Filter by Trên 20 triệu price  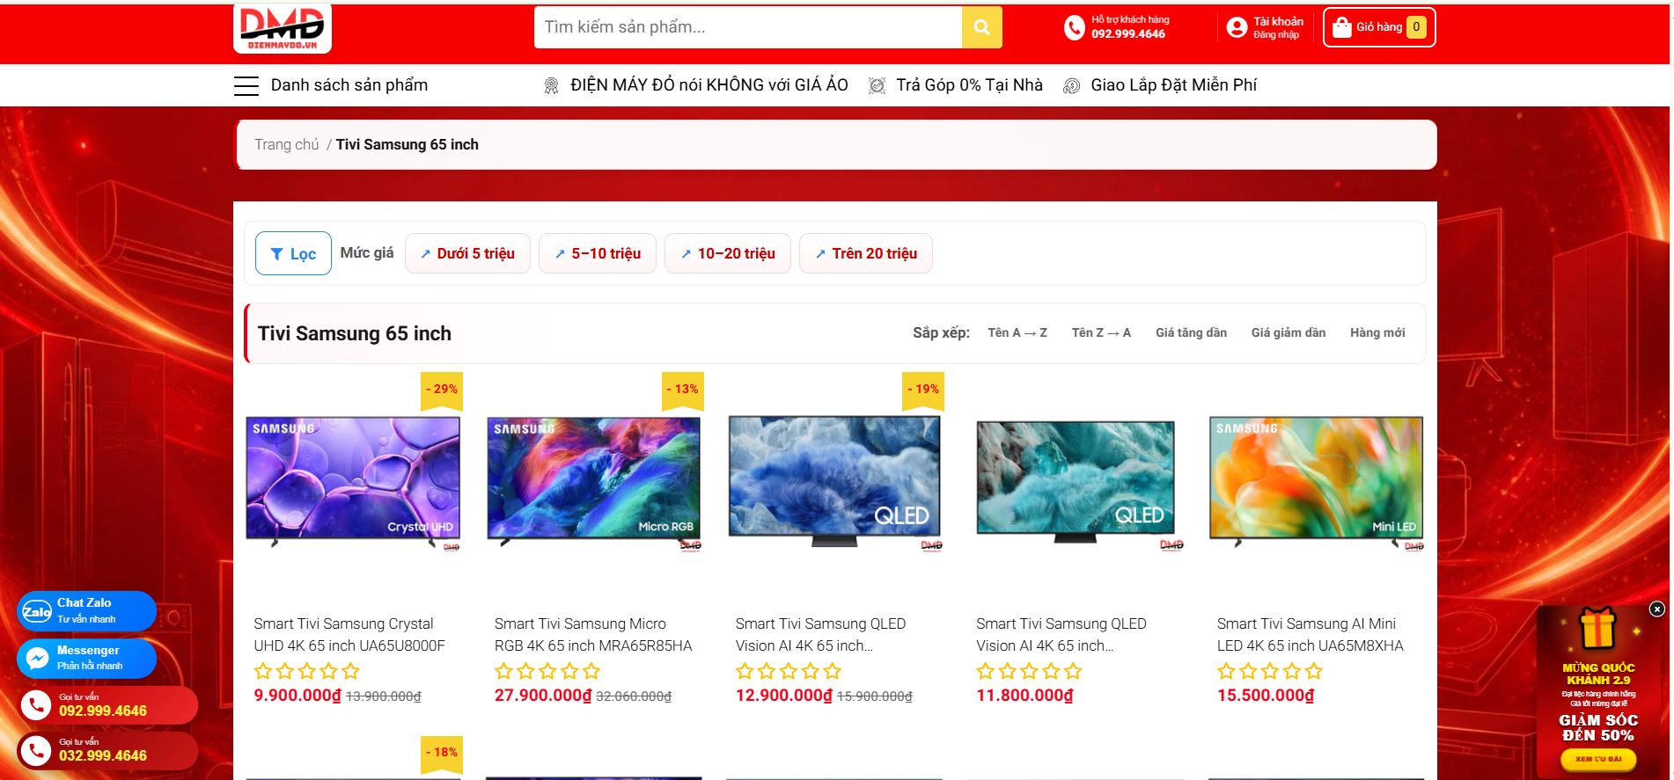866,253
